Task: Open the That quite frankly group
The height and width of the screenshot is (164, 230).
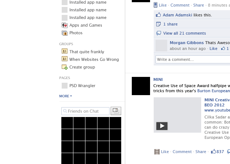Action: (87, 52)
